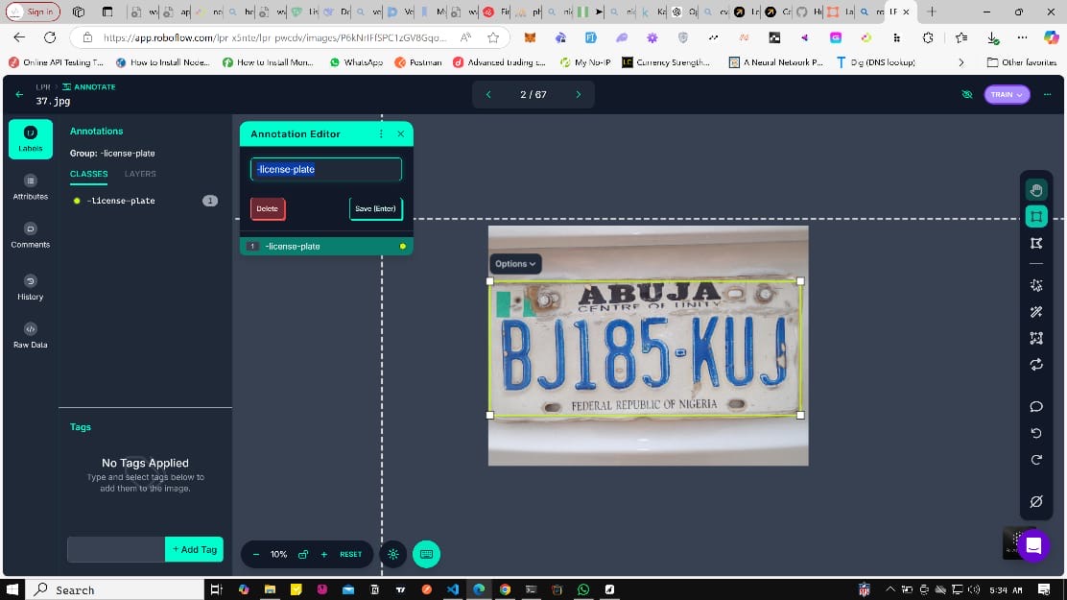The width and height of the screenshot is (1067, 600).
Task: Select the polygon annotation tool
Action: 1036,243
